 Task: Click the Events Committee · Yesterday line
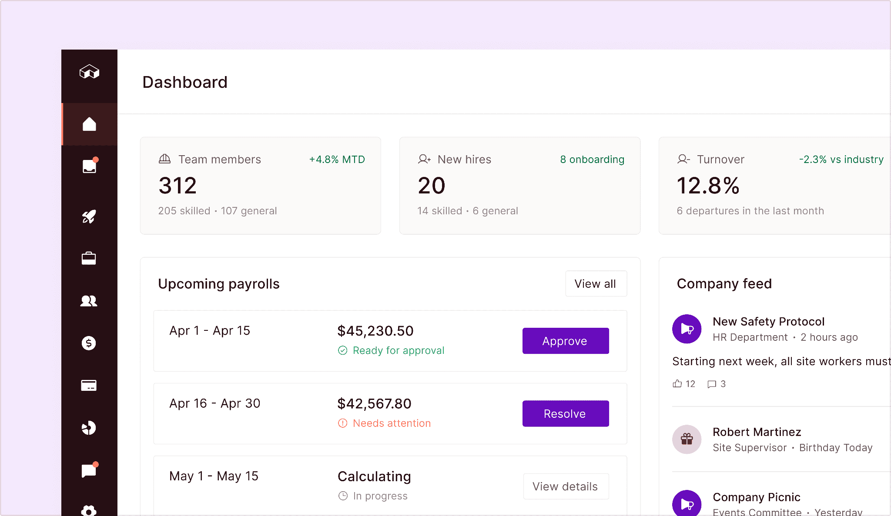[787, 512]
